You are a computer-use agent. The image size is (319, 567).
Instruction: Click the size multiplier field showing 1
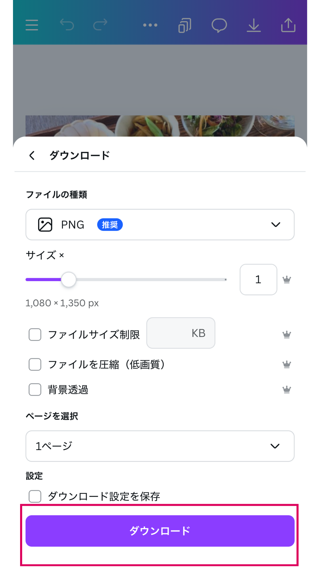pos(258,279)
